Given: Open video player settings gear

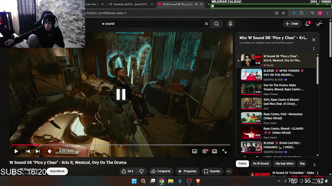Looking at the screenshot, I should [x=205, y=151].
